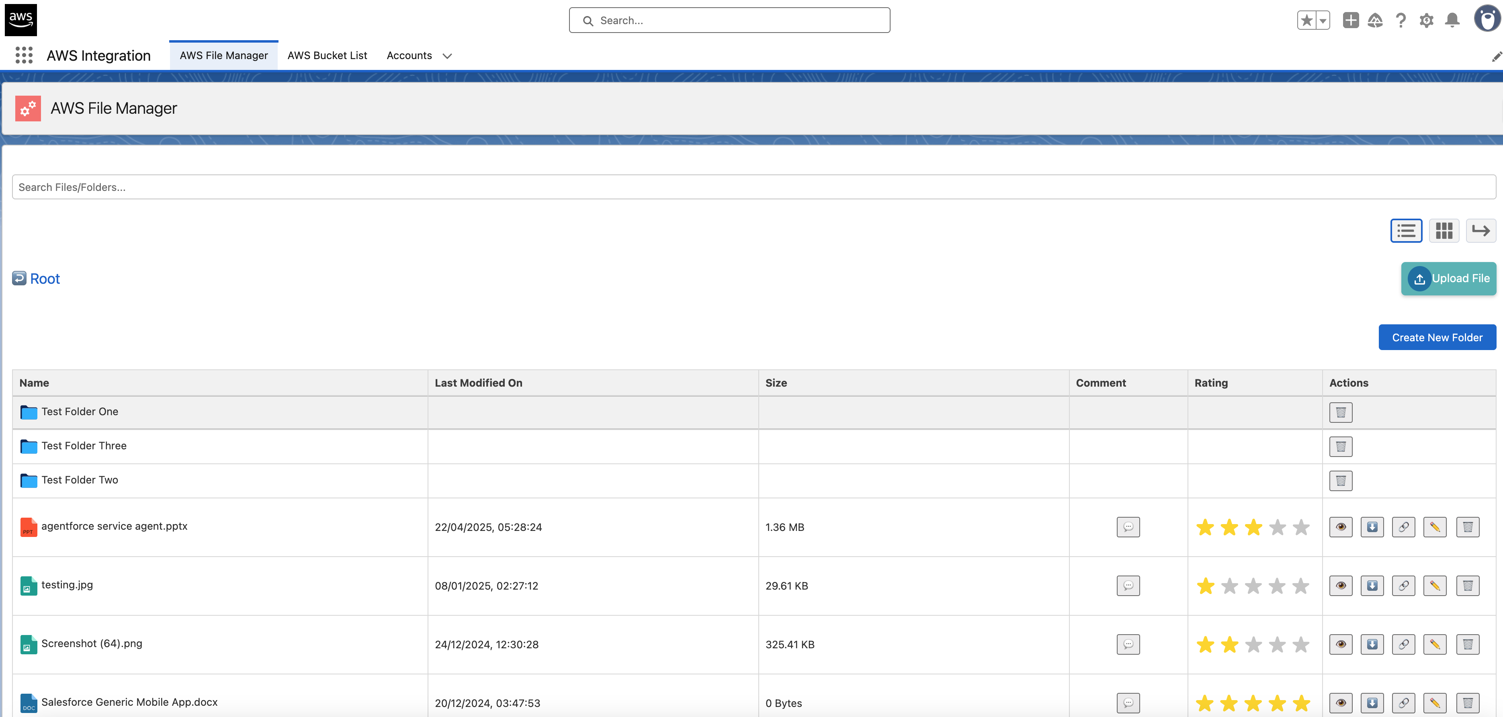The width and height of the screenshot is (1503, 717).
Task: Delete Test Folder Three
Action: [x=1341, y=447]
